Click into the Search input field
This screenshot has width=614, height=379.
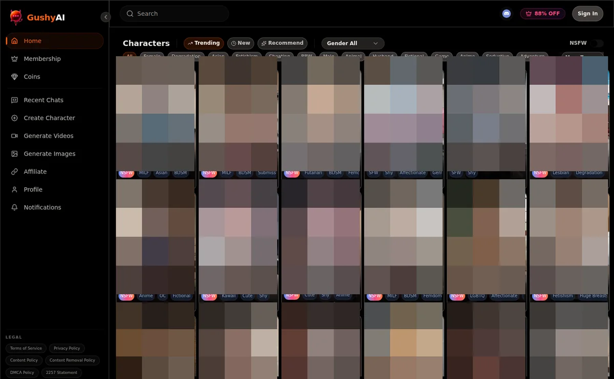[x=174, y=14]
